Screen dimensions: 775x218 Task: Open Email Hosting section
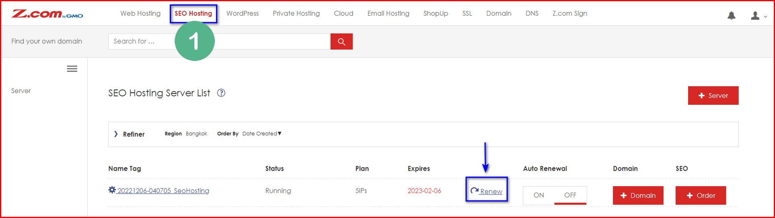point(388,13)
